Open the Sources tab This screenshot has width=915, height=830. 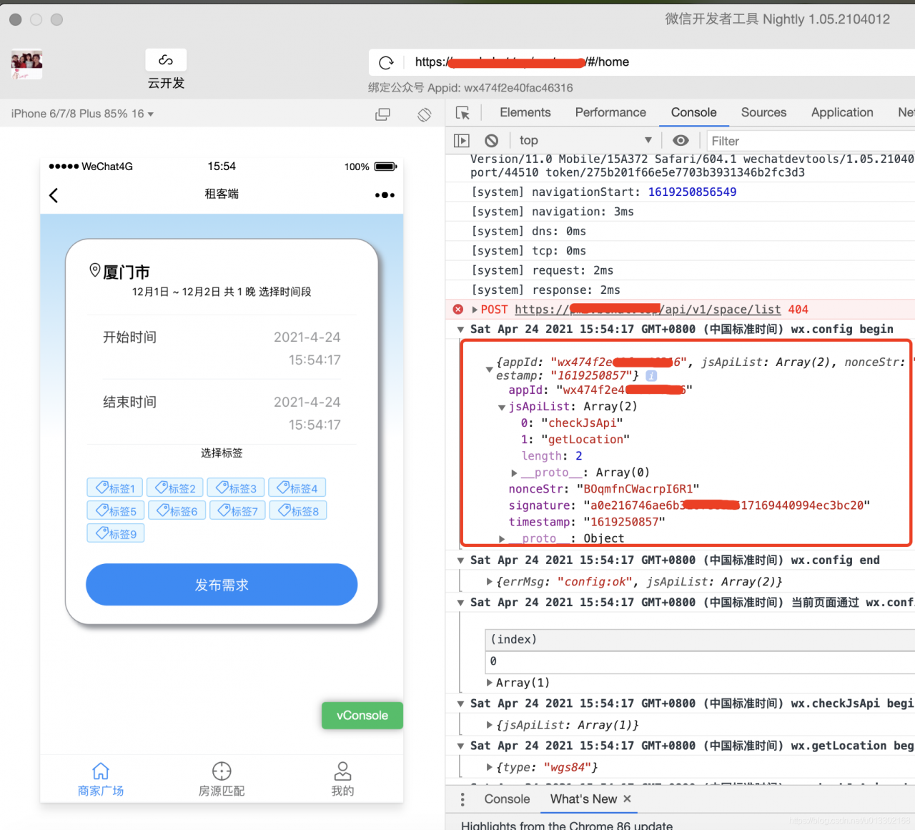point(763,112)
